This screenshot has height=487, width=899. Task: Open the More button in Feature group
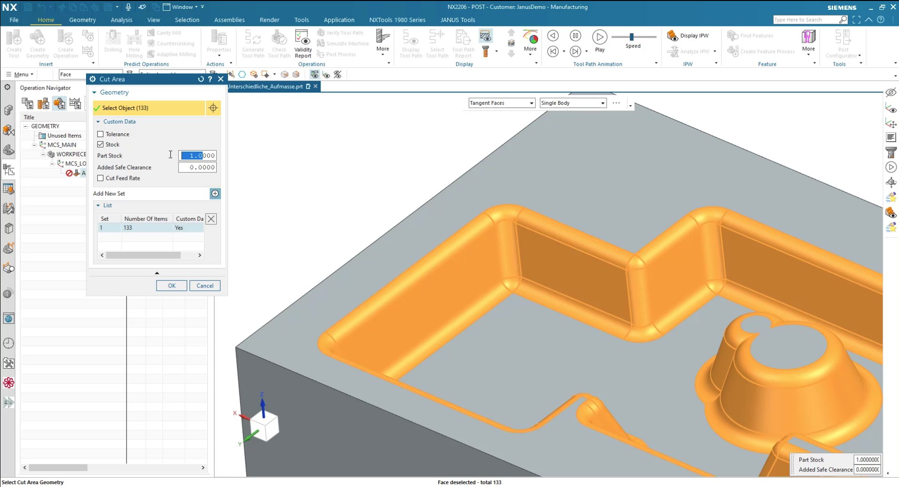(808, 43)
